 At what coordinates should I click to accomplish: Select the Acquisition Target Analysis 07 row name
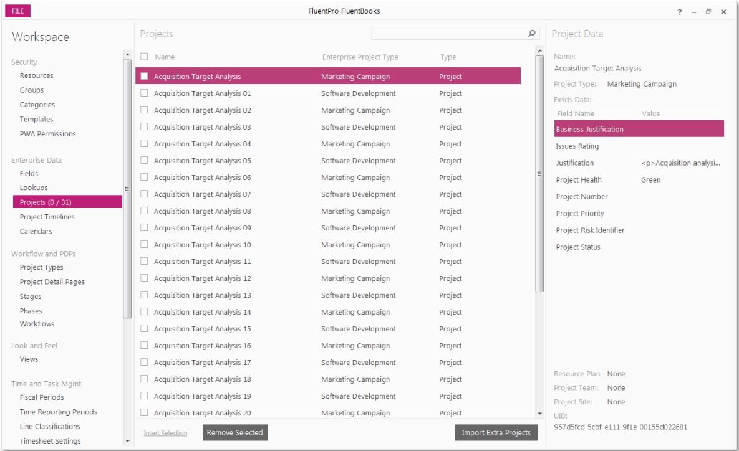[x=202, y=194]
